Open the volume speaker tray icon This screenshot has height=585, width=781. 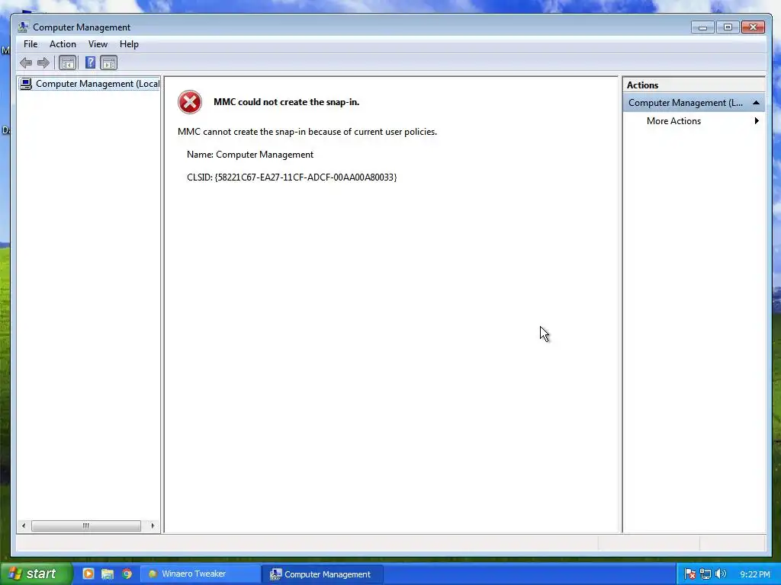(721, 574)
